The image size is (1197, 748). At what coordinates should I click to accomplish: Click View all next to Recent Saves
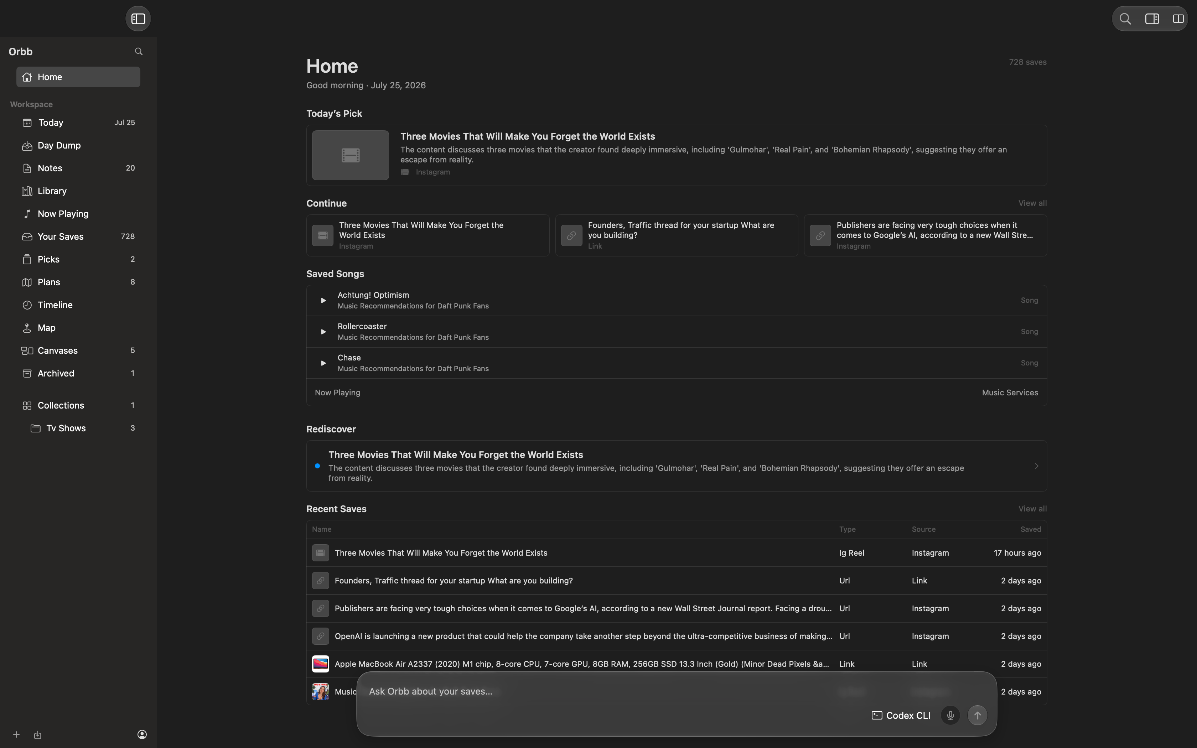click(1032, 509)
